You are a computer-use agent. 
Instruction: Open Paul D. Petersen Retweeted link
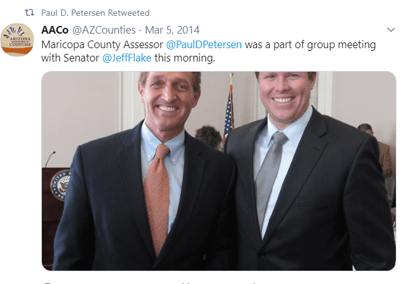pos(95,13)
